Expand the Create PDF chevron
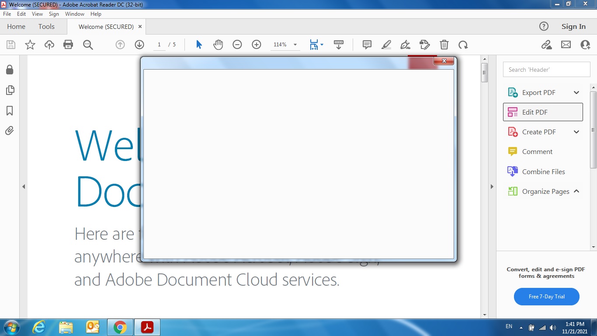 click(576, 132)
